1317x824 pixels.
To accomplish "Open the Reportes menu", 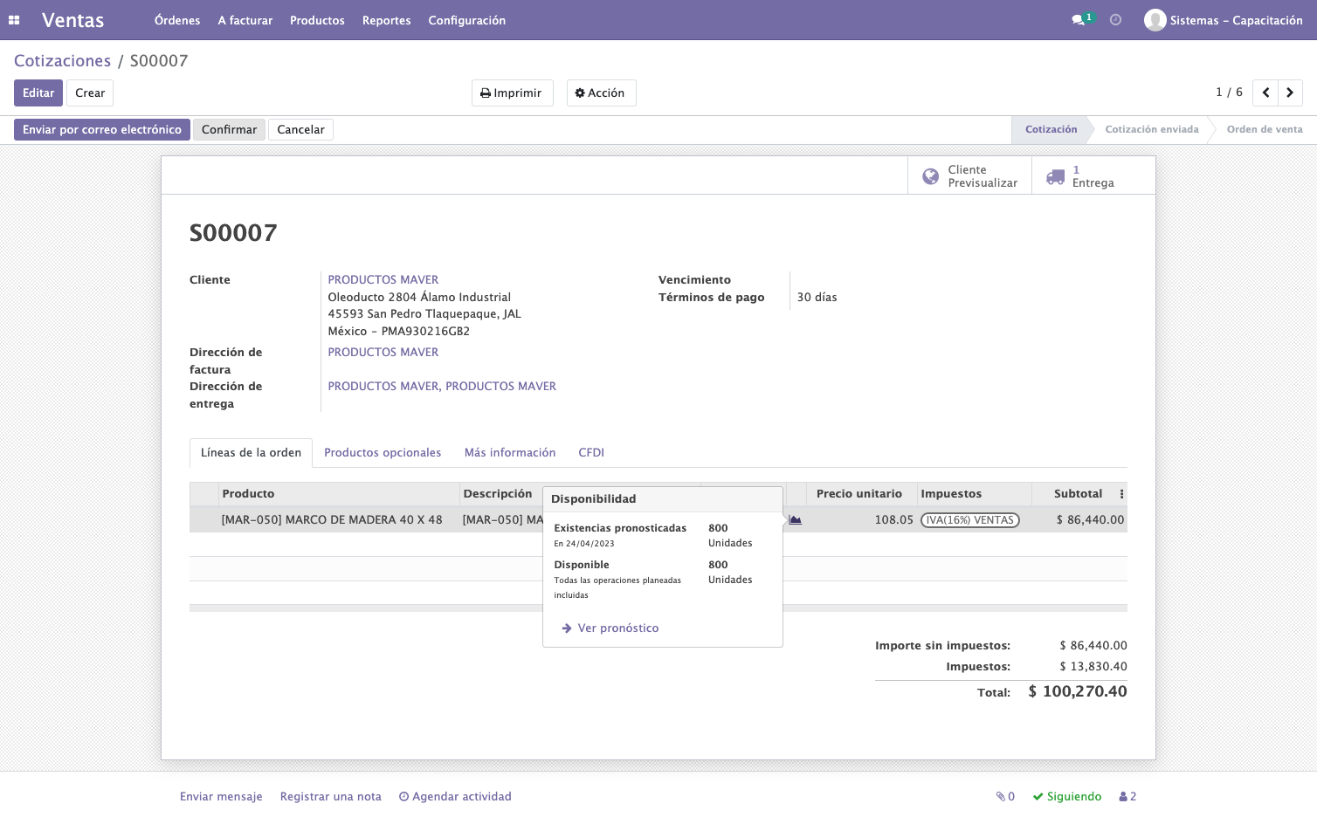I will (387, 20).
